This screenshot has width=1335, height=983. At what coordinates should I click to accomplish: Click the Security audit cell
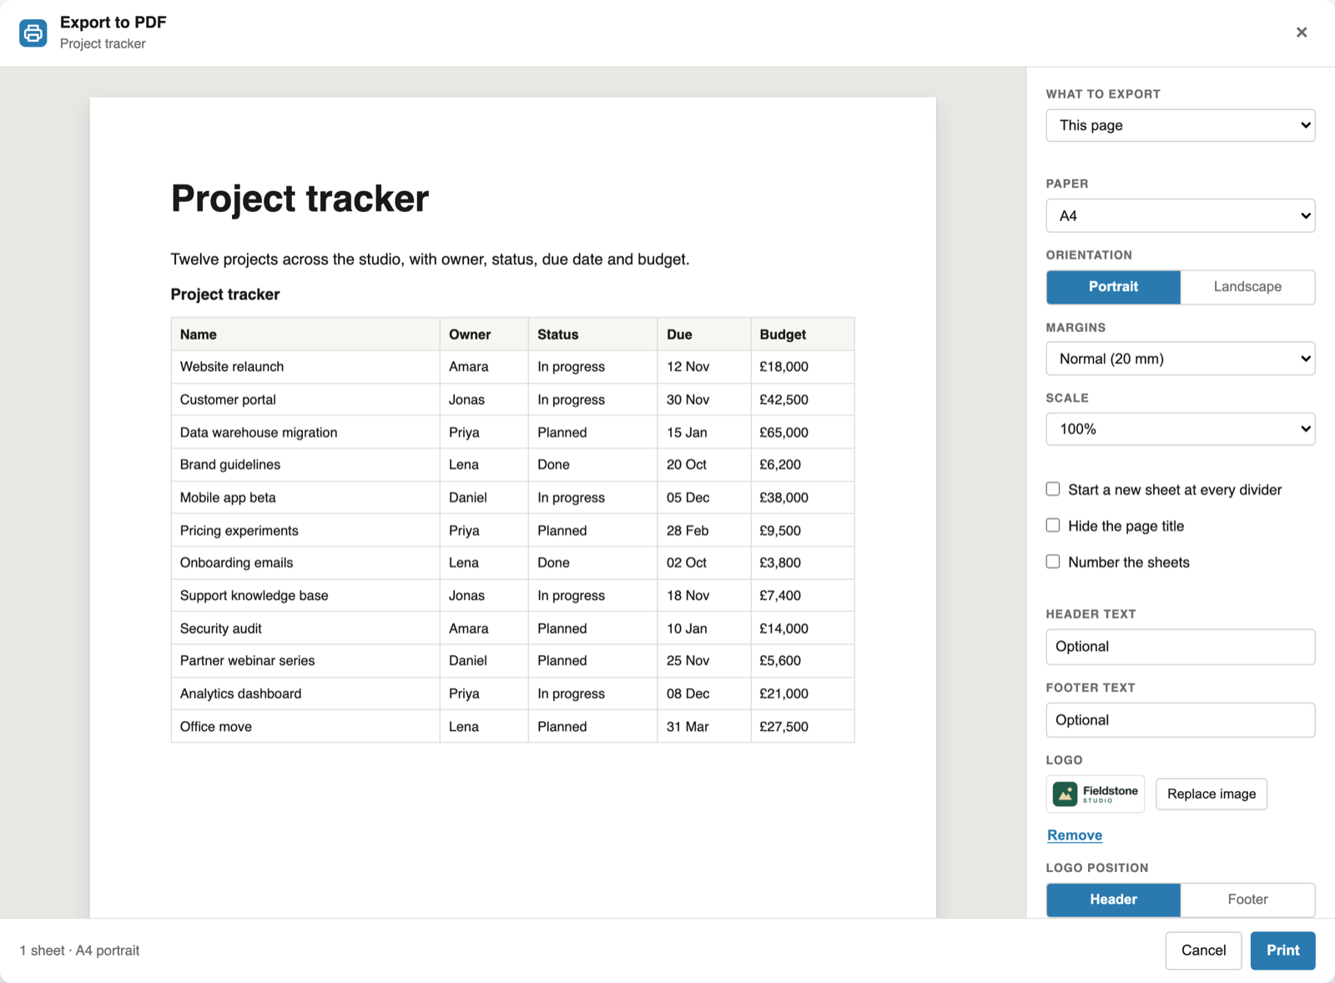coord(305,628)
